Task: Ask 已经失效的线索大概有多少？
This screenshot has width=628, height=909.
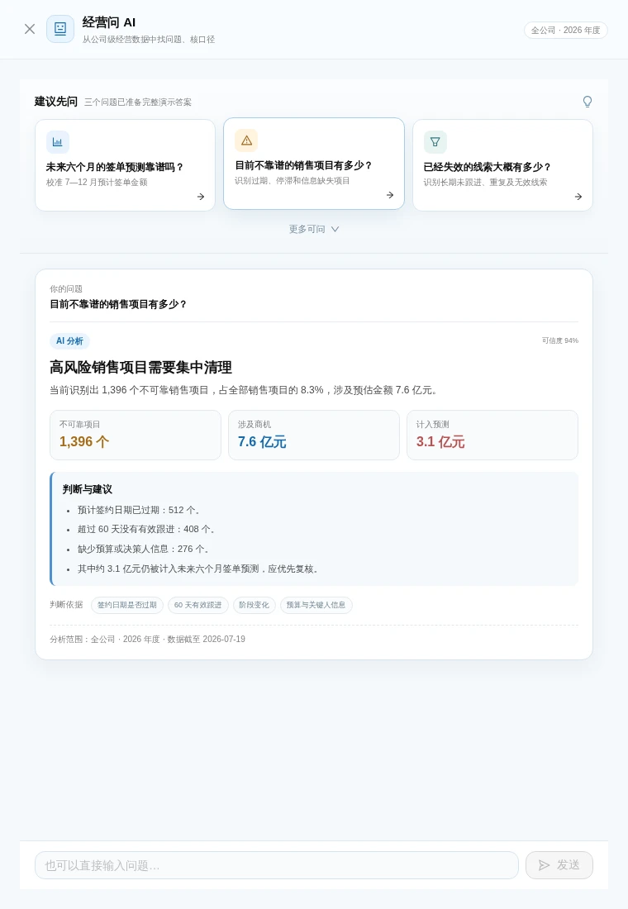Action: [x=502, y=165]
